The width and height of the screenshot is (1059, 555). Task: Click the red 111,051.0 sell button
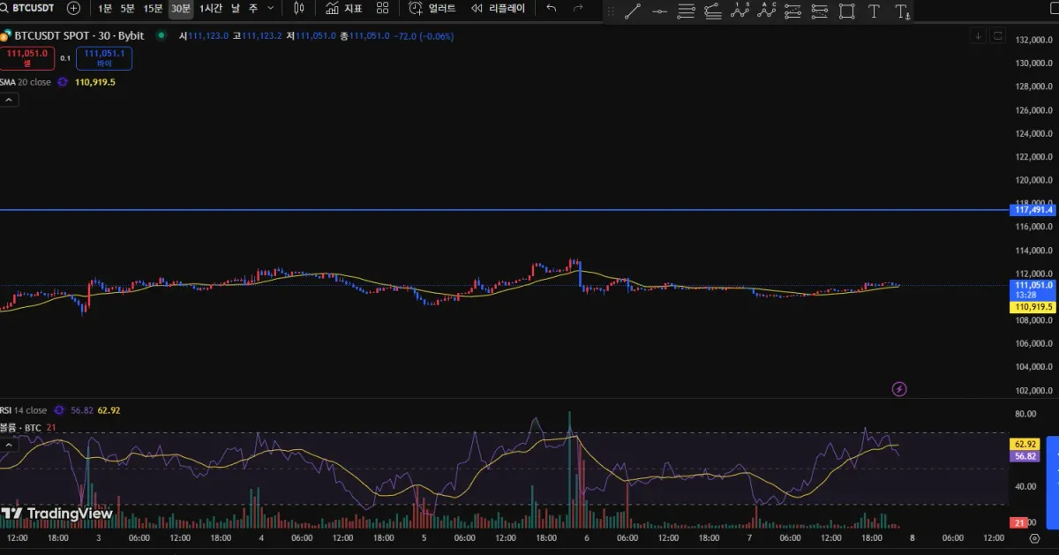27,58
